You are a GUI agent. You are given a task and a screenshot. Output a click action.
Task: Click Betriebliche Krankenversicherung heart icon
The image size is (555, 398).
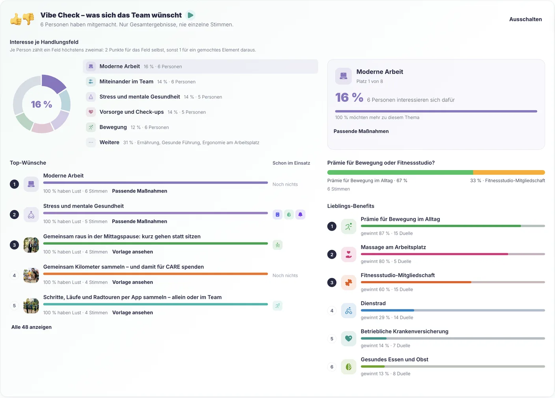[x=348, y=339]
